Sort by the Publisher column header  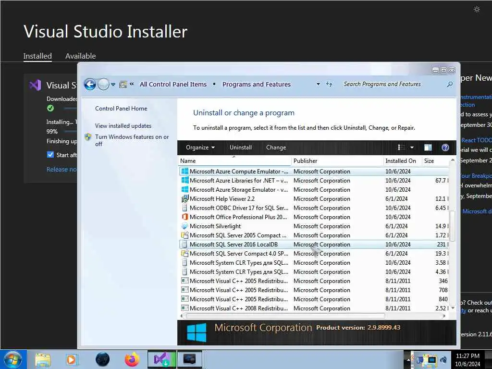337,160
